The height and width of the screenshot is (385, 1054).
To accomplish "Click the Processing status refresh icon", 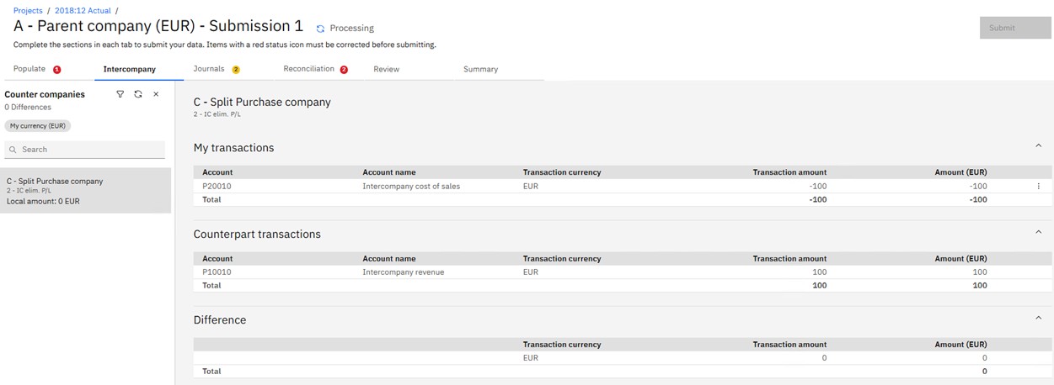I will pos(320,29).
